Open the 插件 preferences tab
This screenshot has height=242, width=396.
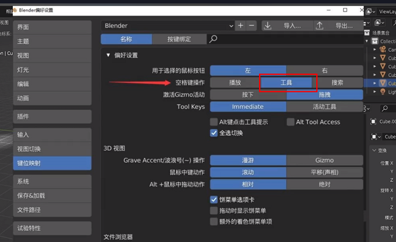(52, 117)
